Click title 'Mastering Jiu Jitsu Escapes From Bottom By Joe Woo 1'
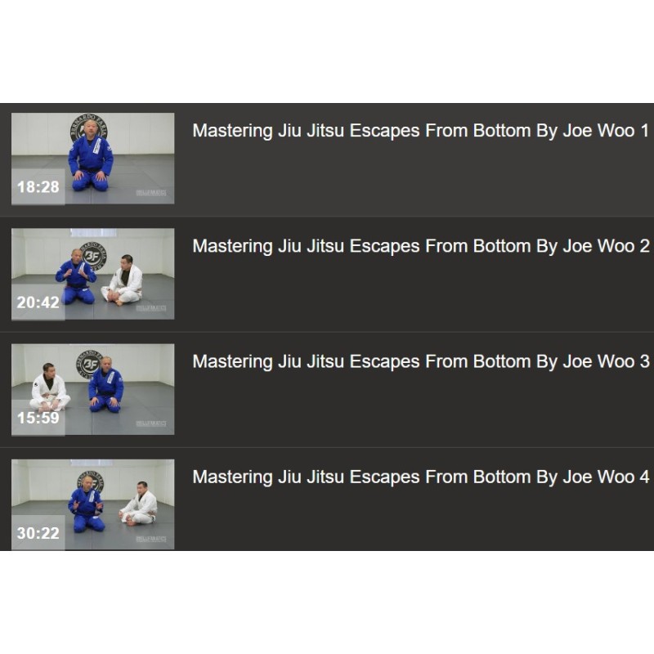Viewport: 654px width, 654px height. tap(420, 131)
